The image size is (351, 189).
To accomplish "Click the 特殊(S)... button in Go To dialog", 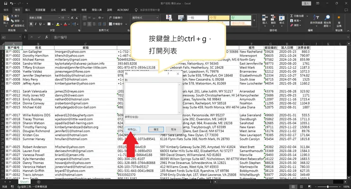I will point(132,129).
